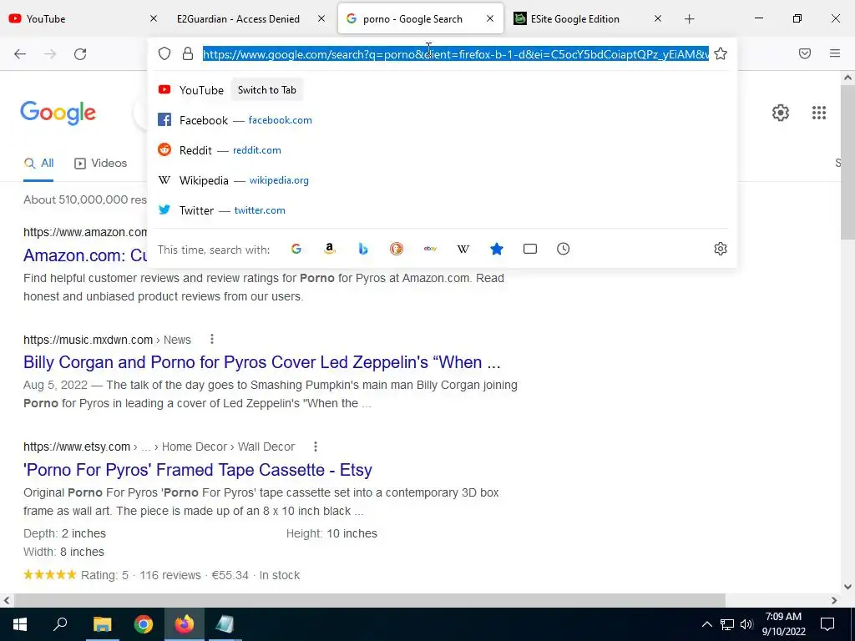
Task: Search this time with Bing icon
Action: click(x=363, y=249)
